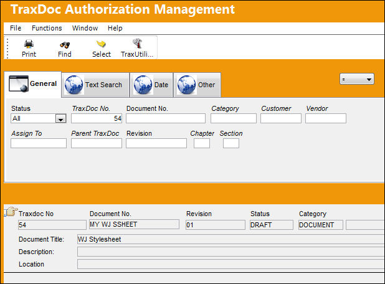Click the Document No. search field
385x284 pixels.
click(166, 118)
